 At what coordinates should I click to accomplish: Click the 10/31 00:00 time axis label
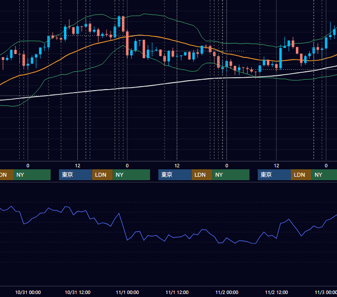tap(28, 292)
